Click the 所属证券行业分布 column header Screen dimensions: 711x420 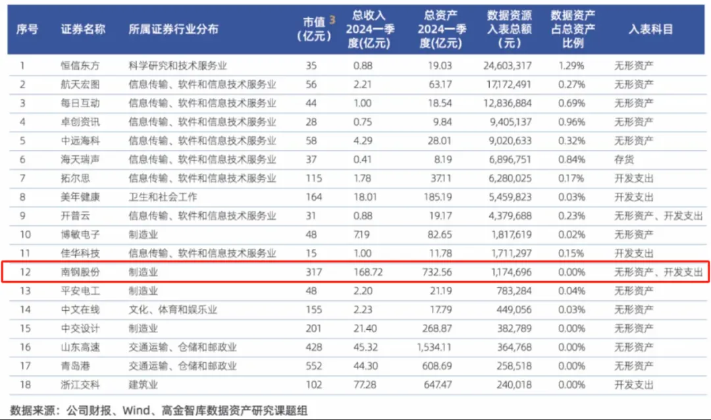point(173,30)
